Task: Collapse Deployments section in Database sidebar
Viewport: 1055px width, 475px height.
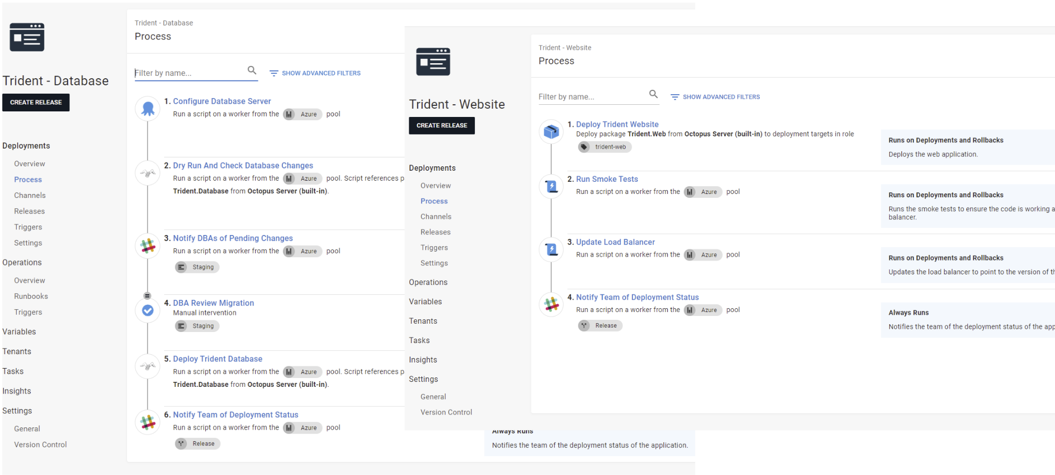Action: tap(26, 146)
